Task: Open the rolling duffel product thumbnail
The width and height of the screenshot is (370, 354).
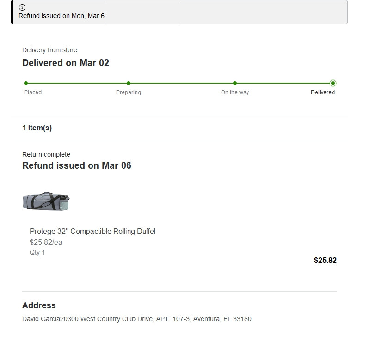Action: 46,201
